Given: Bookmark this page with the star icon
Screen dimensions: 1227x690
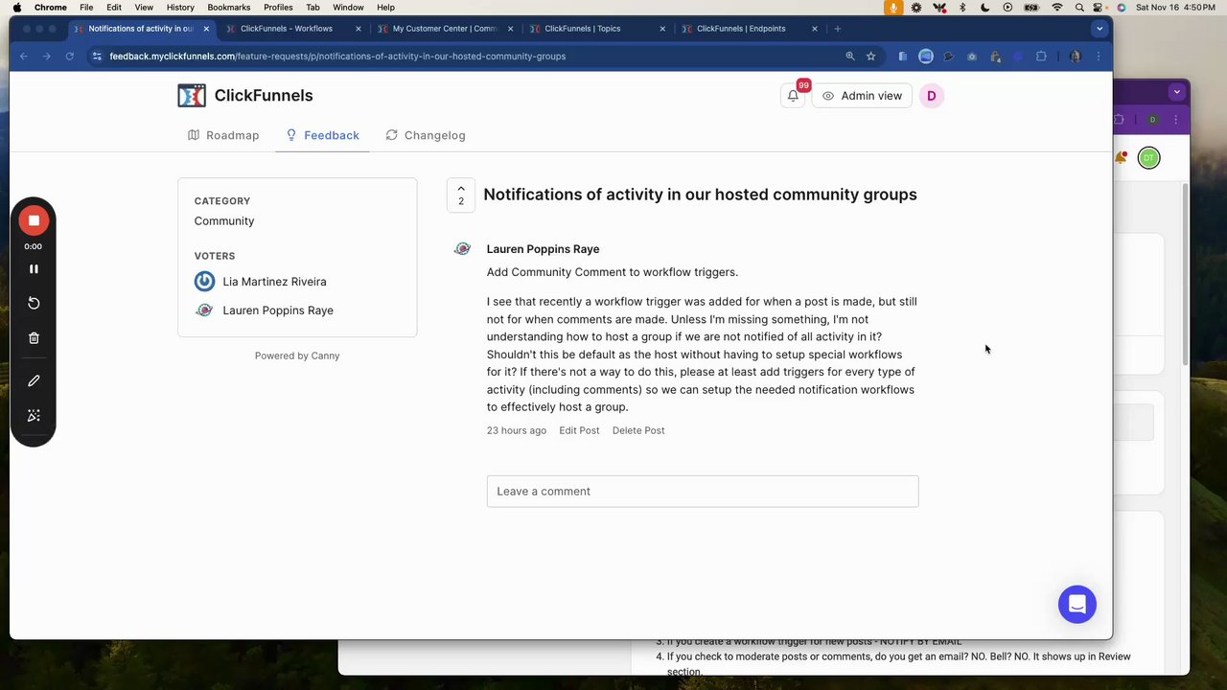Looking at the screenshot, I should pyautogui.click(x=870, y=57).
